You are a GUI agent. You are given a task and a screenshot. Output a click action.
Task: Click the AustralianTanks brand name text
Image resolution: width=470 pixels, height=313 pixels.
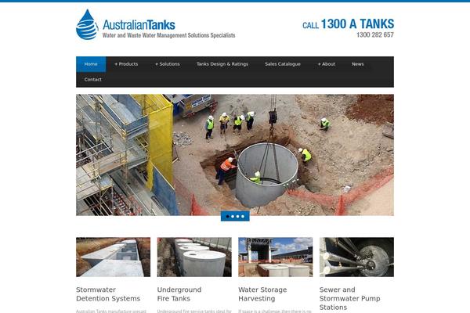[139, 25]
